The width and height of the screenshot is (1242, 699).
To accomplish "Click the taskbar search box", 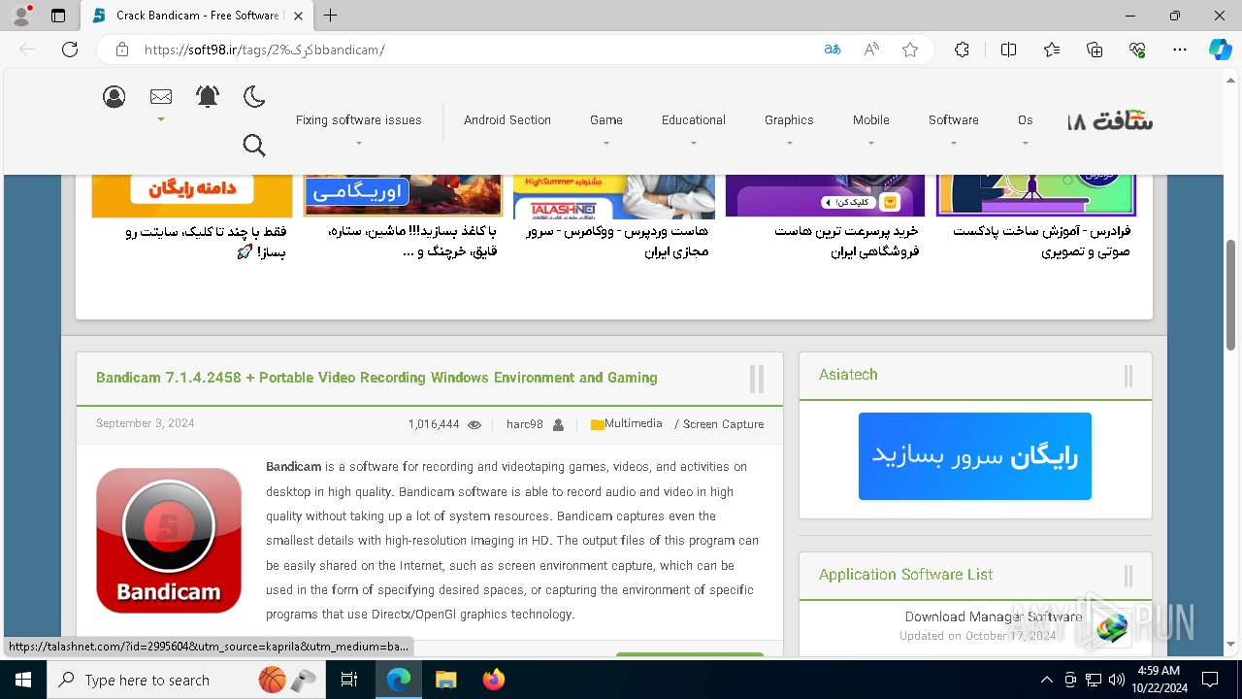I will 186,680.
